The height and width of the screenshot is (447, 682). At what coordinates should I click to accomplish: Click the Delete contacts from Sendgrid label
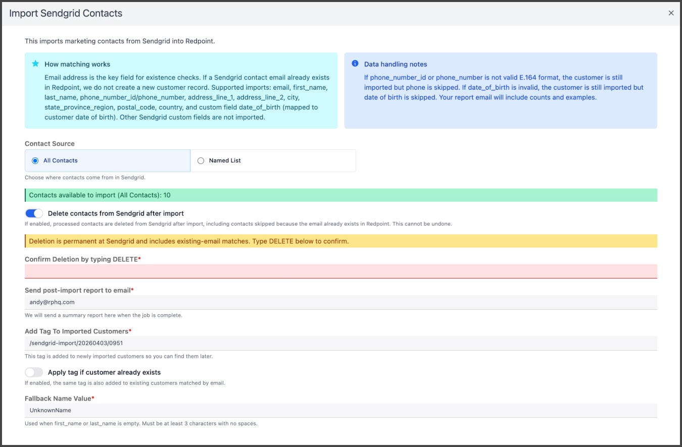(x=116, y=213)
